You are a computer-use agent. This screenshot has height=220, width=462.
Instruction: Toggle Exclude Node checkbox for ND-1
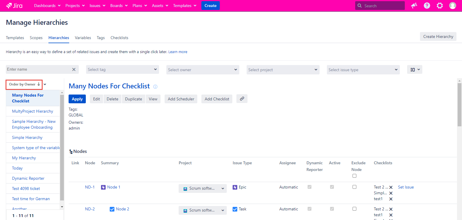(x=354, y=187)
